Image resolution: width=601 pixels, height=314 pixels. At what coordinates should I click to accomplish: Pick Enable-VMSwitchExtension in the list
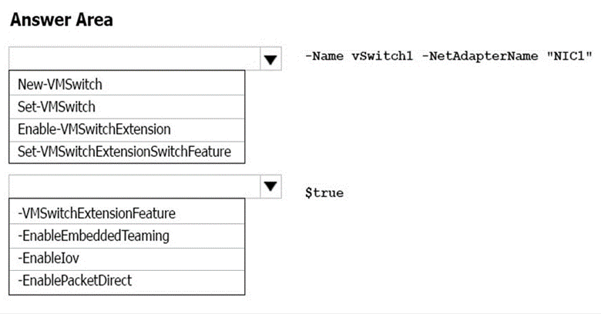(93, 129)
